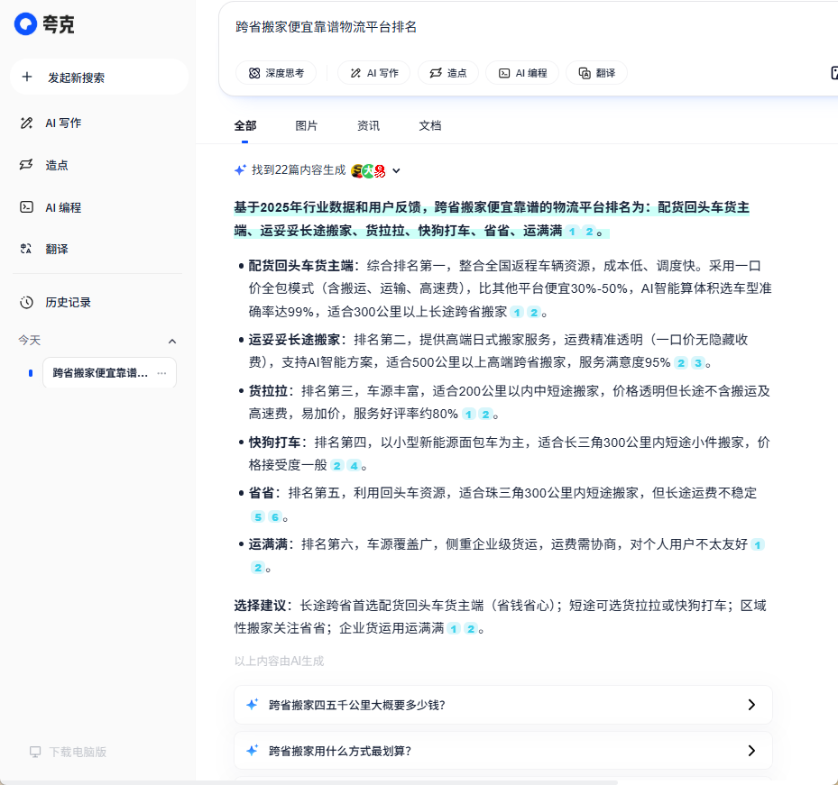838x785 pixels.
Task: Click the Quark logo icon
Action: pyautogui.click(x=25, y=24)
